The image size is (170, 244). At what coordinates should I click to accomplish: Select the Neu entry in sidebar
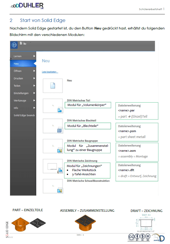(23, 64)
